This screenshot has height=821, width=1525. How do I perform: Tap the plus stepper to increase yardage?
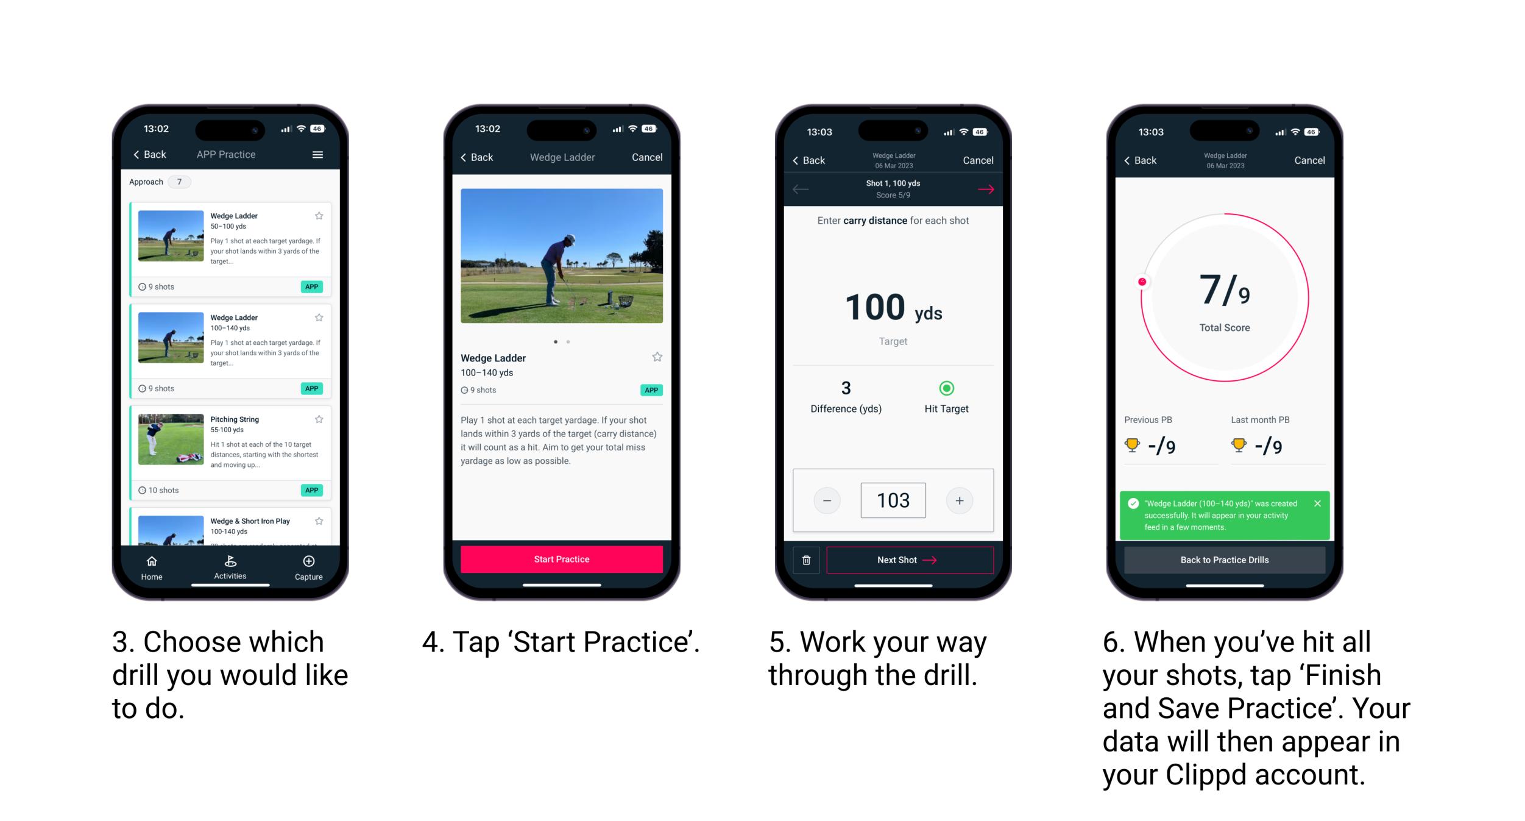tap(958, 499)
